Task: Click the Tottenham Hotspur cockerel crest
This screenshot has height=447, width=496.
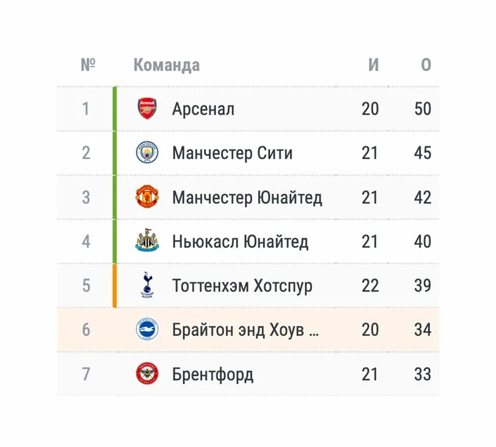Action: click(147, 285)
